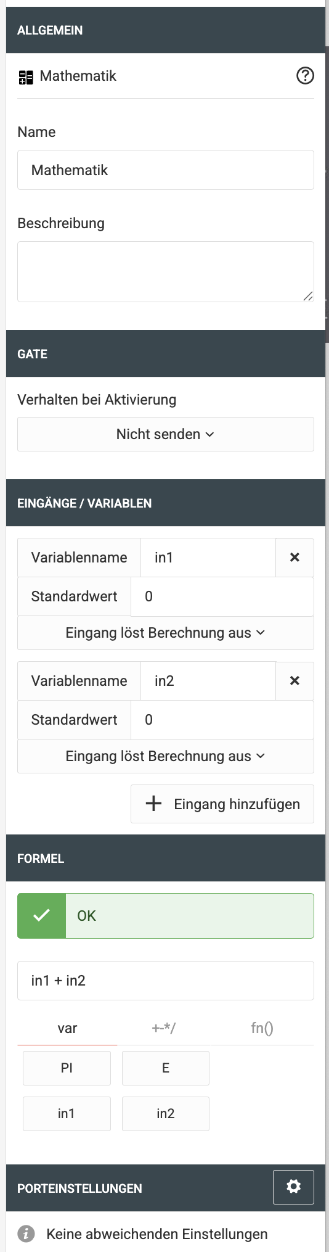
Task: Remove the in1 variable with X
Action: pyautogui.click(x=294, y=558)
